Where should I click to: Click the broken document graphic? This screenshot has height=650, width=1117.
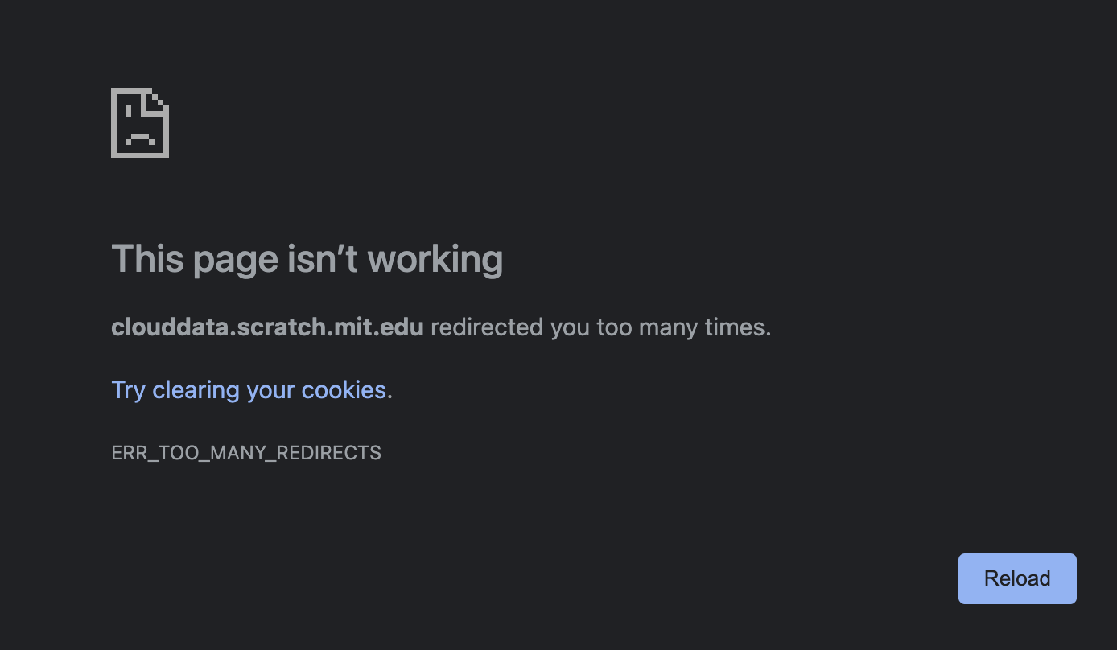click(x=139, y=122)
